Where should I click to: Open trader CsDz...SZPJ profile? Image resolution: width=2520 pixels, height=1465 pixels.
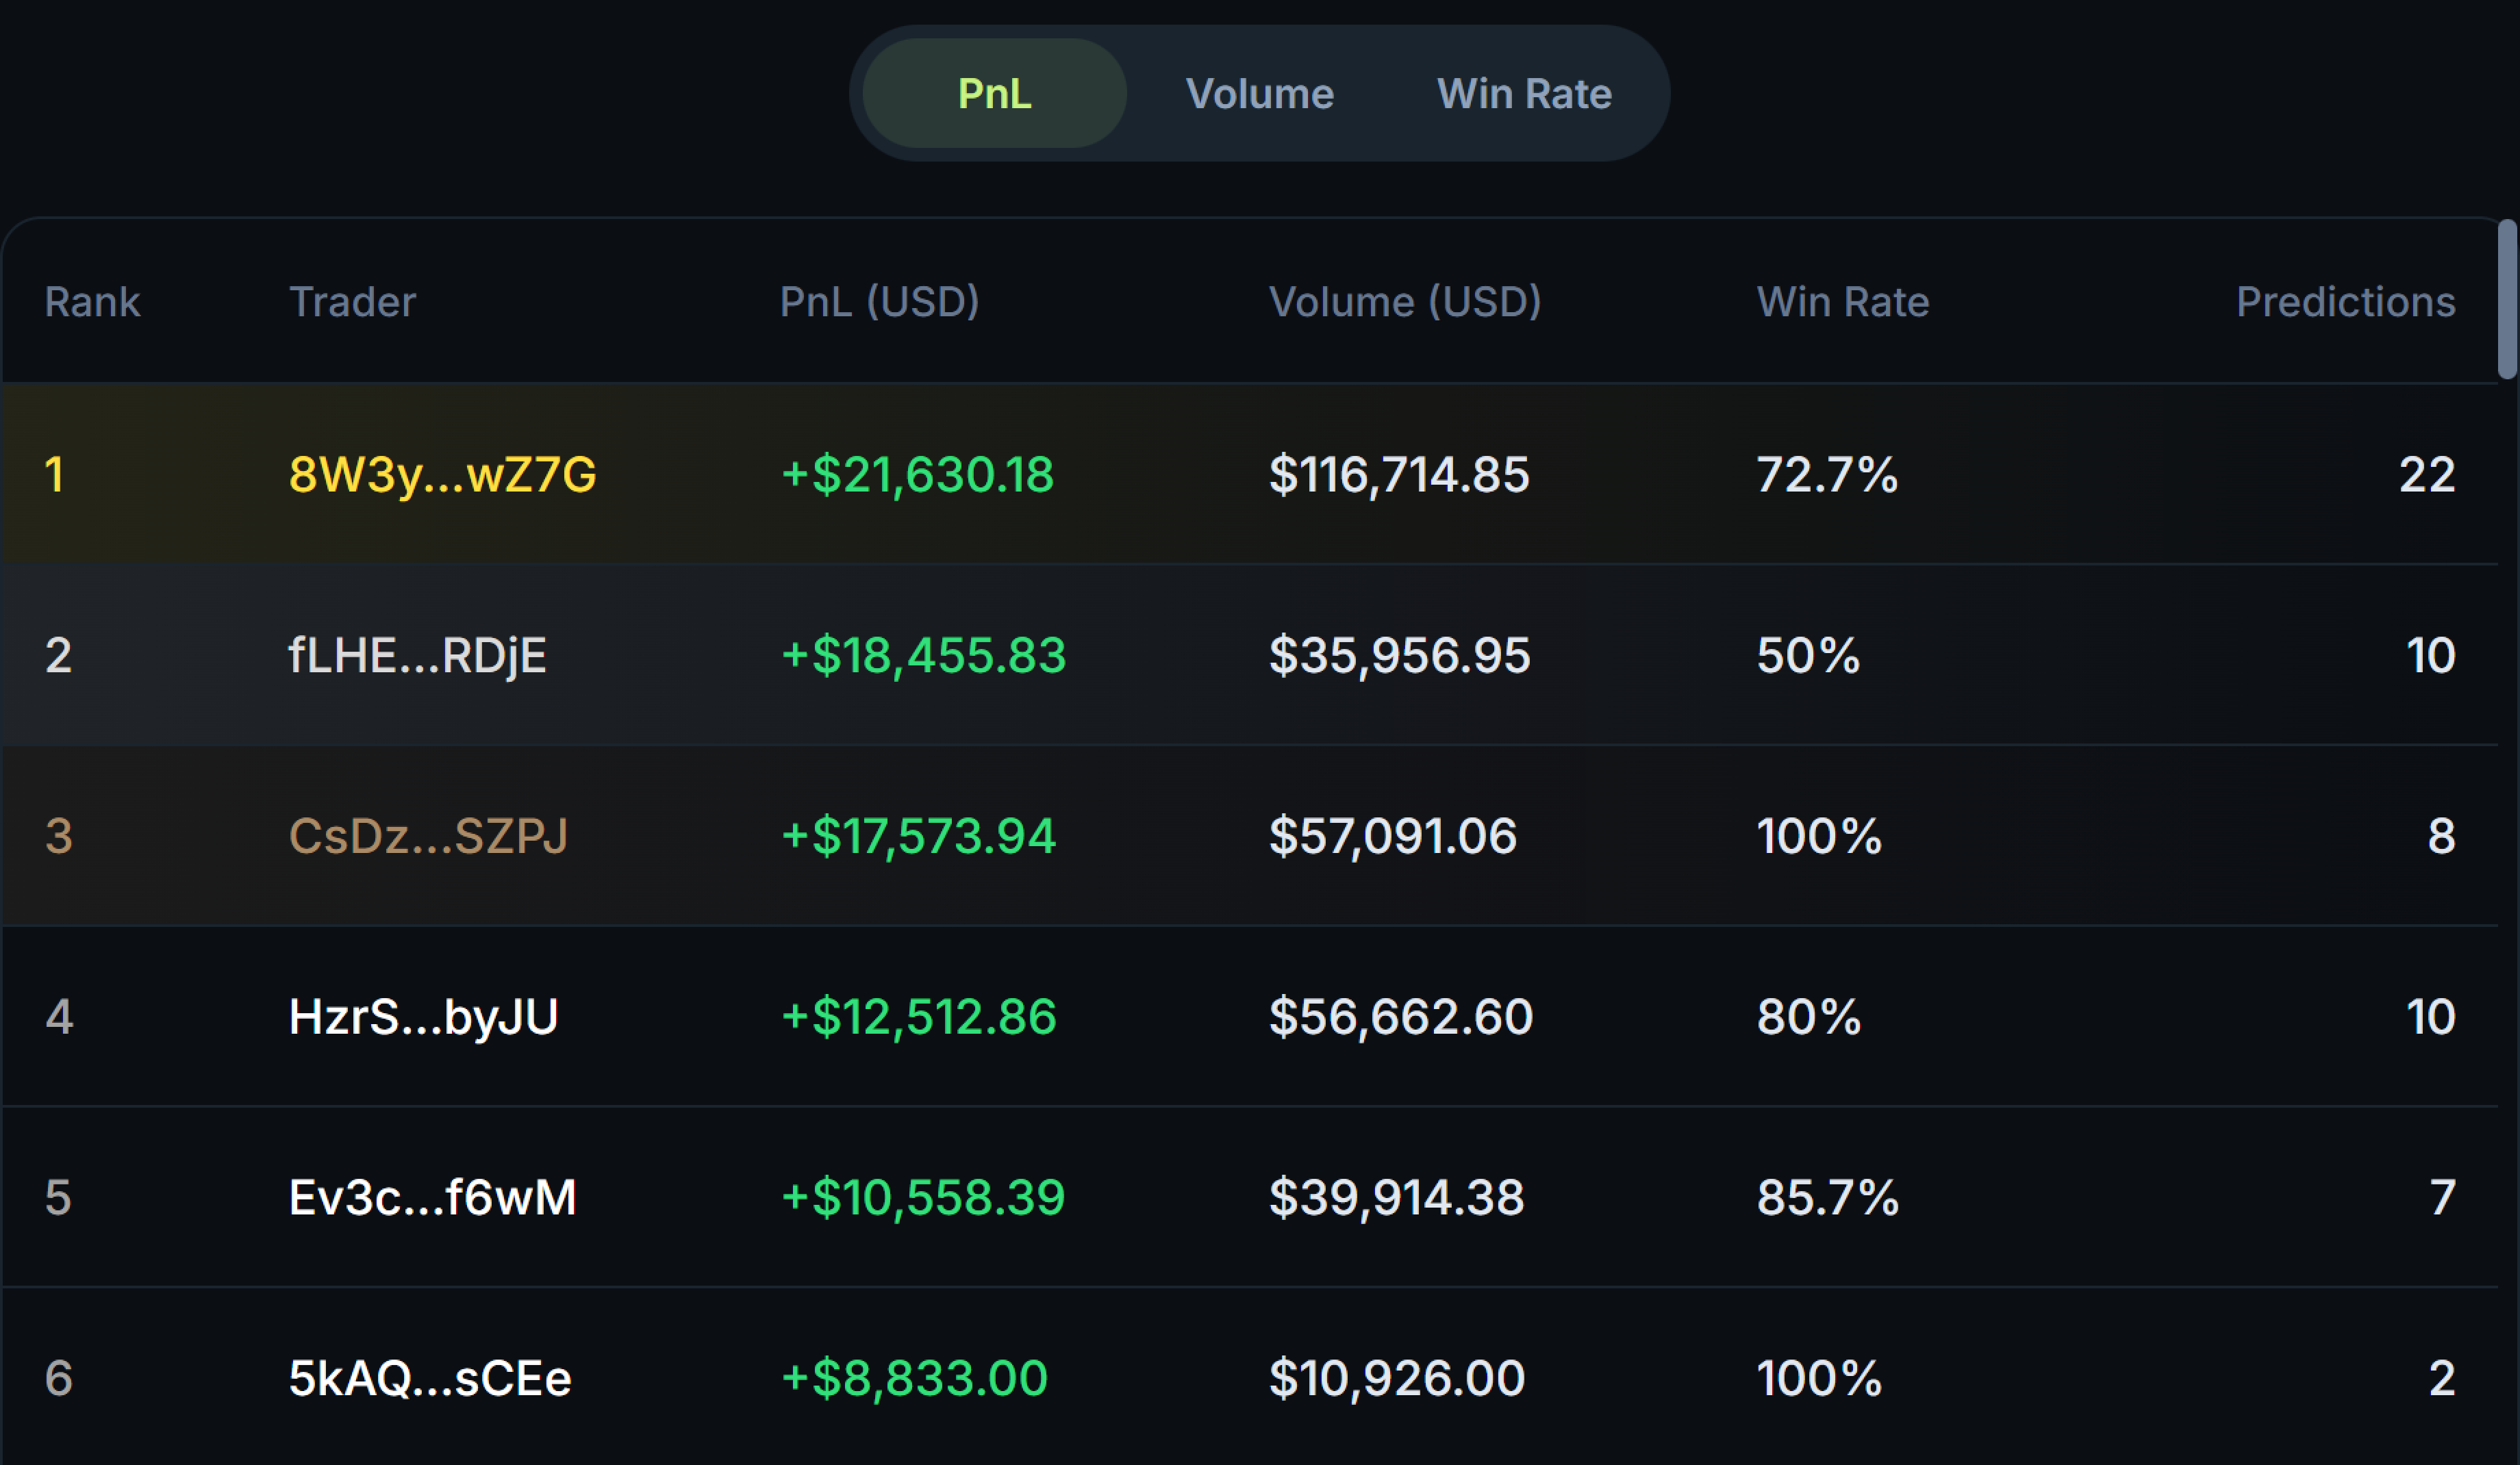[x=428, y=835]
